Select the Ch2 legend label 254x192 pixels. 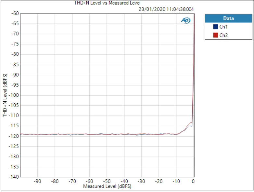click(223, 35)
